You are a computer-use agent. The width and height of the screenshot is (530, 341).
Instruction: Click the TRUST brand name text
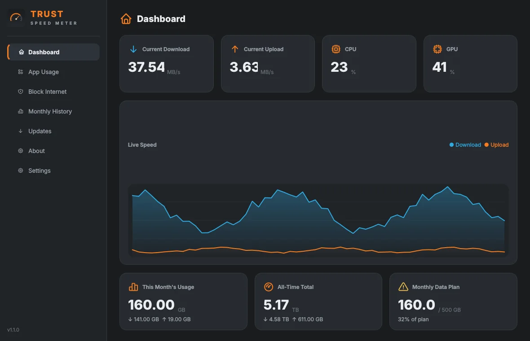(47, 14)
